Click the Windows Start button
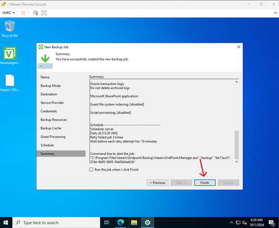Viewport: 279px width, 228px height. (x=6, y=222)
